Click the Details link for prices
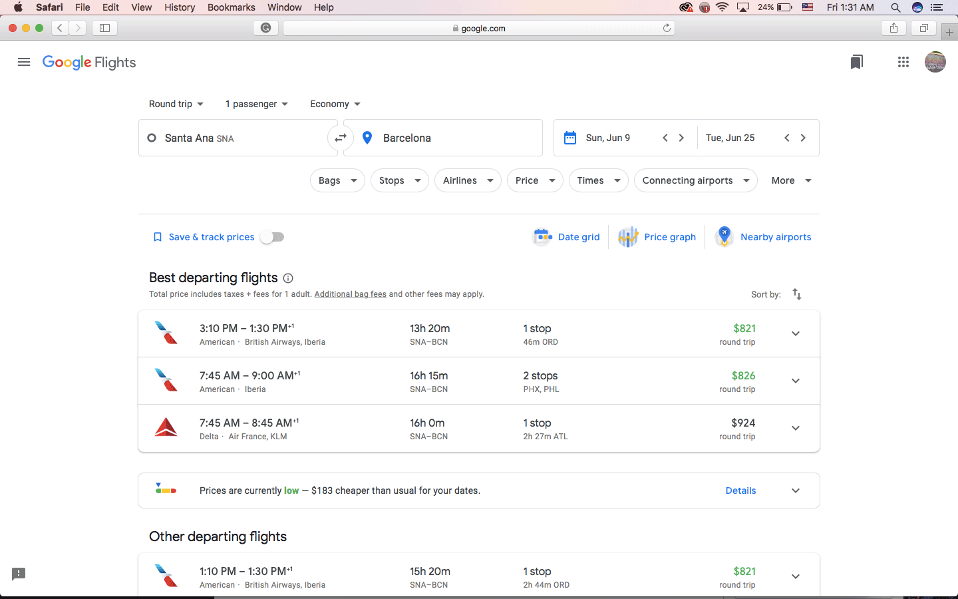Image resolution: width=958 pixels, height=599 pixels. point(740,491)
